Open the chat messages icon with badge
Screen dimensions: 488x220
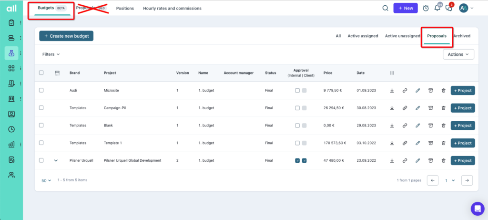[449, 9]
